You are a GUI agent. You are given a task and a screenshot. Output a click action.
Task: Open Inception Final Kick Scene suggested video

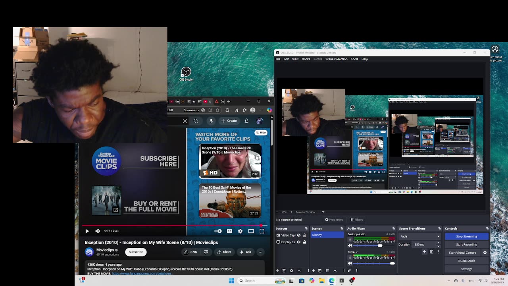tap(230, 161)
